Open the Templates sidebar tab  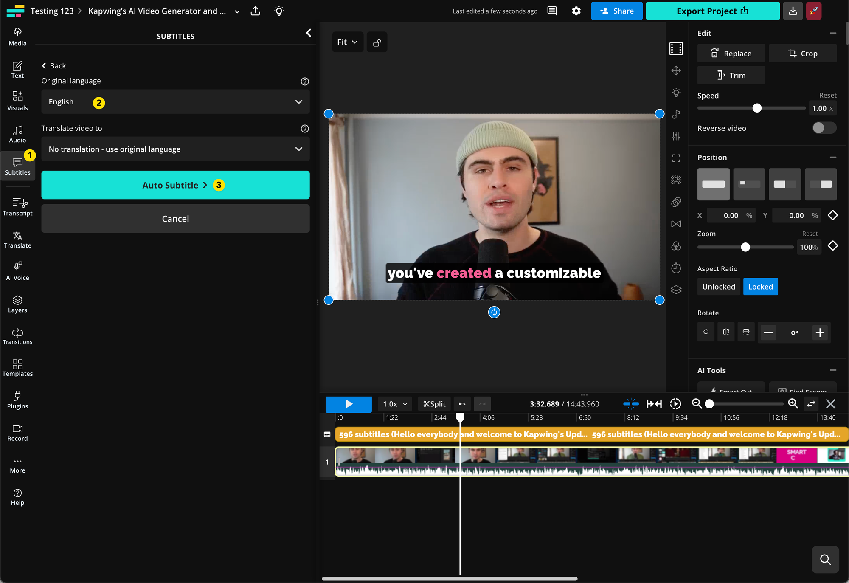[x=17, y=368]
